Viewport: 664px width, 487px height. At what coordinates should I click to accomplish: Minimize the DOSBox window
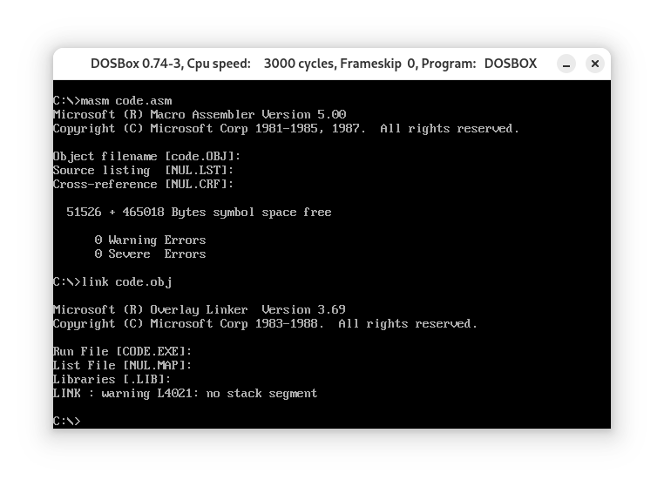point(566,64)
